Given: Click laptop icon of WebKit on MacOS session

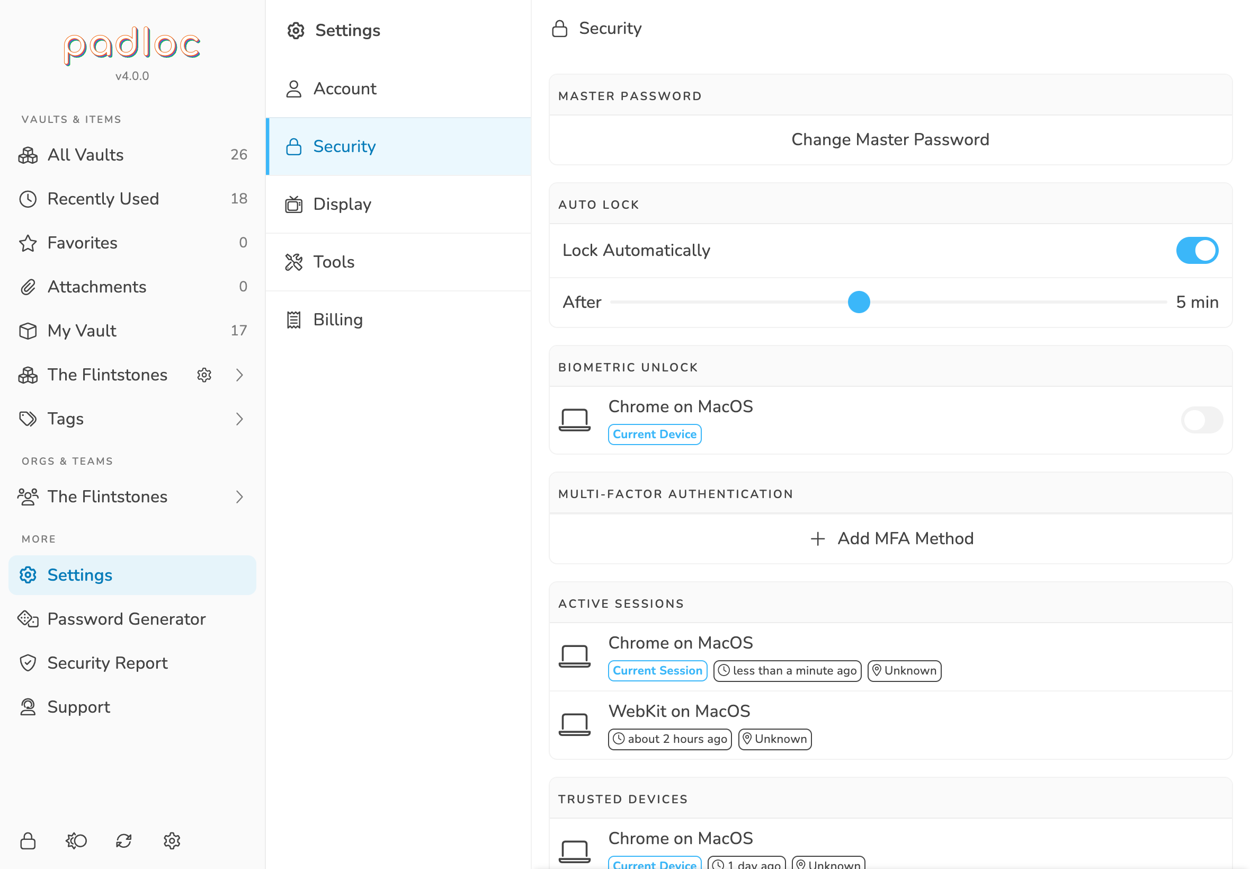Looking at the screenshot, I should [x=575, y=725].
